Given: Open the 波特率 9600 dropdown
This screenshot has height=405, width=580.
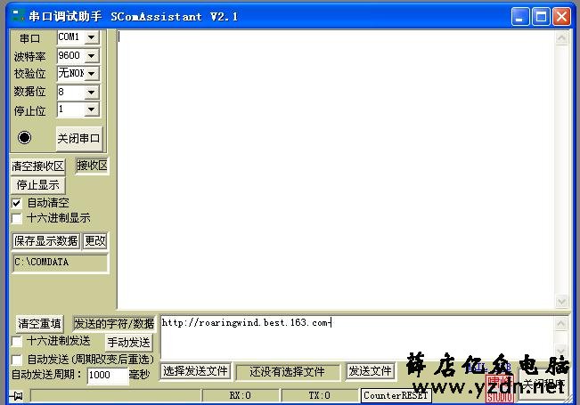Looking at the screenshot, I should [92, 56].
